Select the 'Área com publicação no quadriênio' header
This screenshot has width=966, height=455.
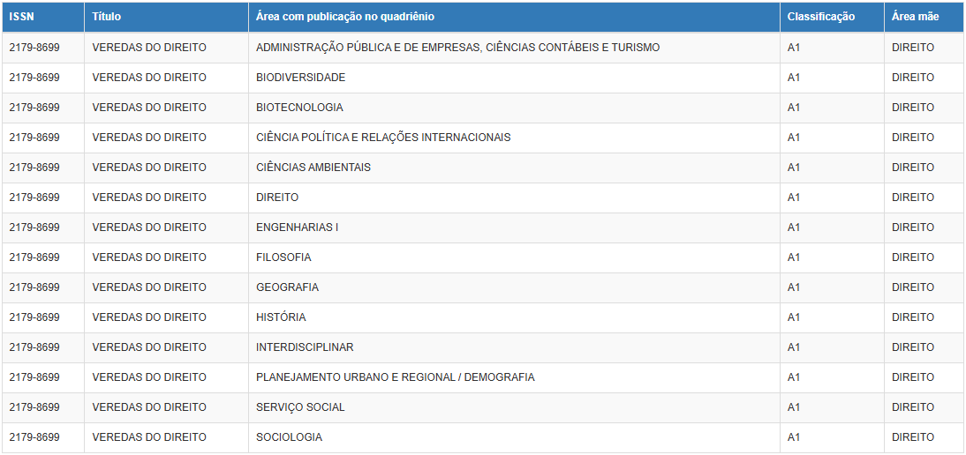[x=344, y=17]
